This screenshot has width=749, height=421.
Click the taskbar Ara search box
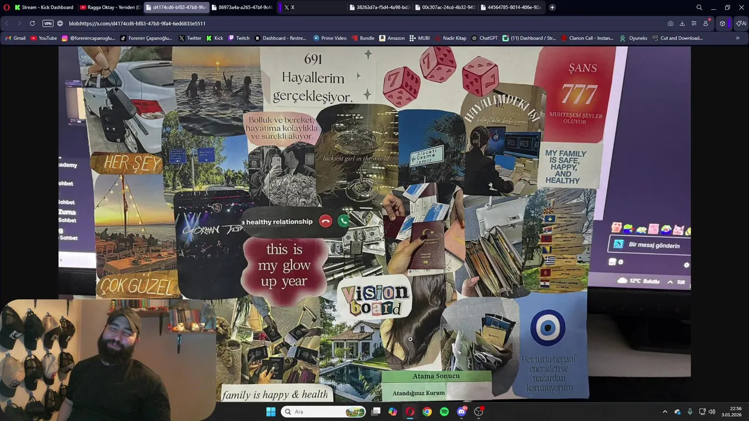(324, 412)
